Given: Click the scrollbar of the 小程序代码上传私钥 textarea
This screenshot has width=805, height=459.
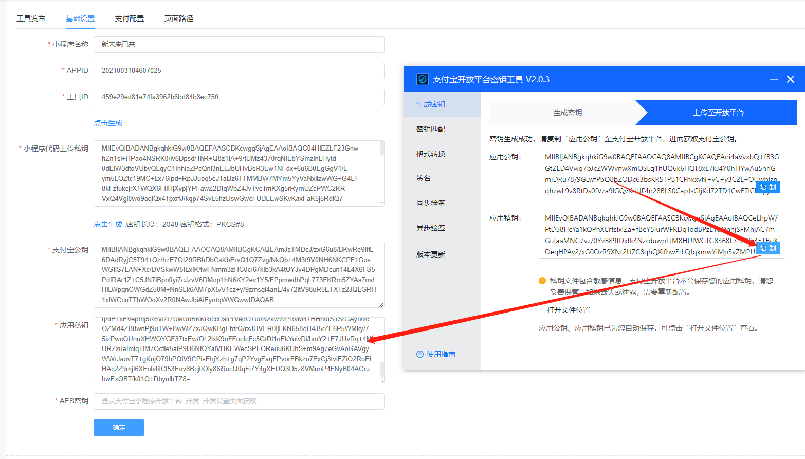Looking at the screenshot, I should click(x=382, y=149).
